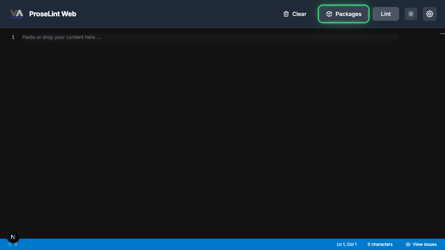Clear the editor content with Clear

(x=294, y=14)
